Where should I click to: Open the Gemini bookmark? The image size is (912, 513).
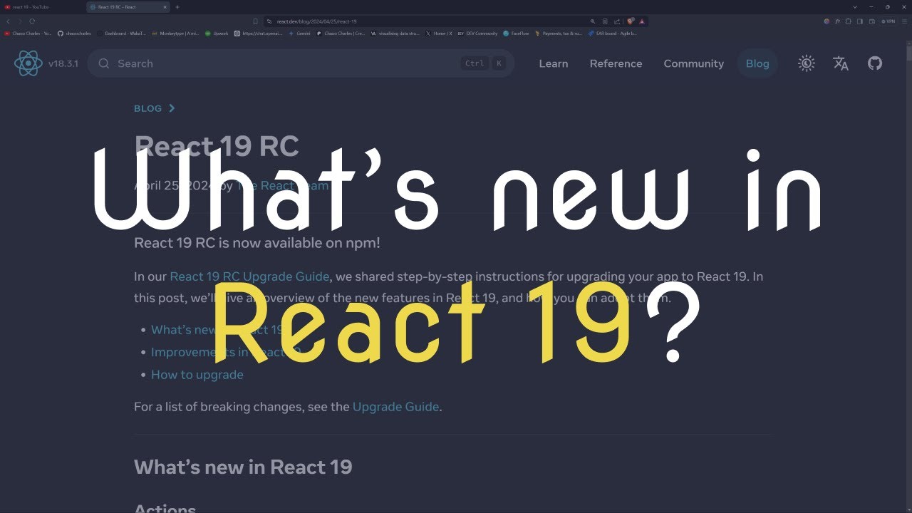point(299,33)
